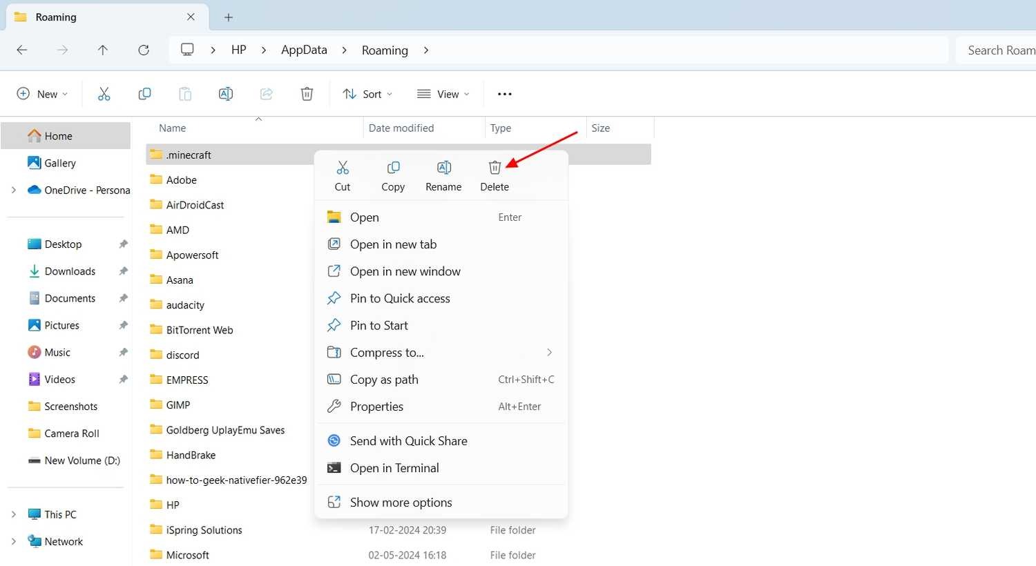
Task: Choose Open in new window
Action: pyautogui.click(x=441, y=271)
